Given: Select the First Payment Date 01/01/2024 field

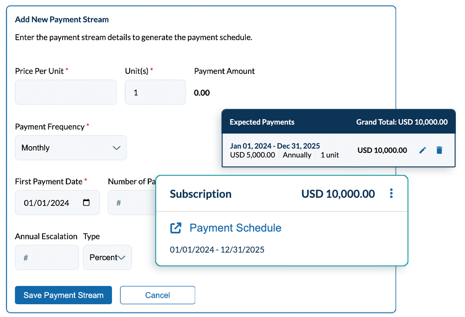Looking at the screenshot, I should tap(57, 202).
